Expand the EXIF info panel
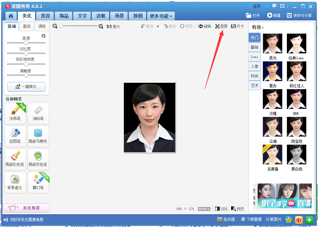Image resolution: width=318 pixels, height=227 pixels. click(204, 209)
